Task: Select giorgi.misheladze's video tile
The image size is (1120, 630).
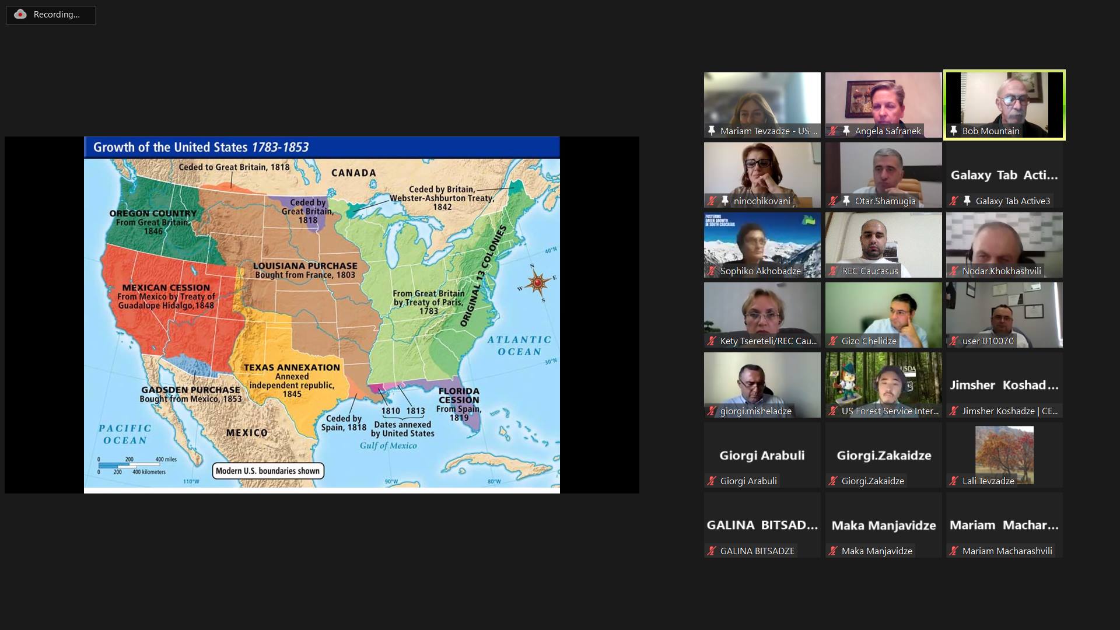Action: tap(762, 382)
